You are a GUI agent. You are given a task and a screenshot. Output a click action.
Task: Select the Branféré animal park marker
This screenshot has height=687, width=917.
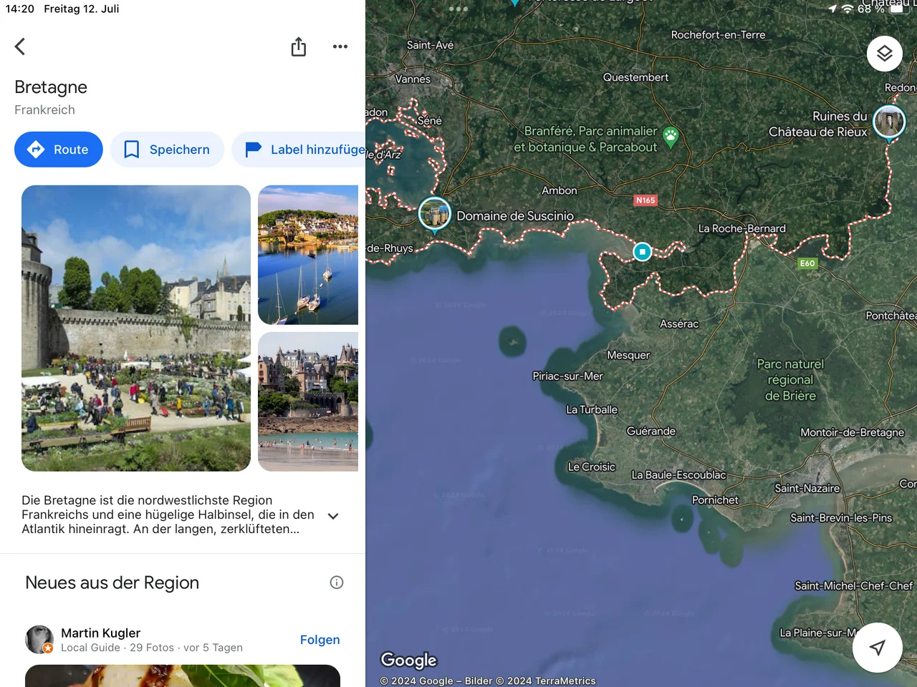click(x=671, y=136)
